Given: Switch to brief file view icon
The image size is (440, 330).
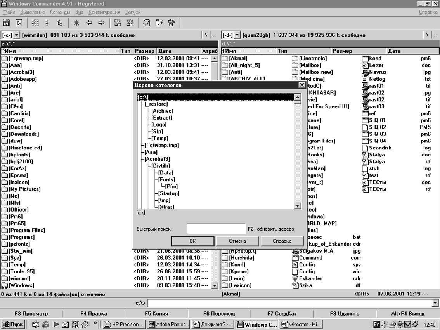Looking at the screenshot, I should (35, 23).
